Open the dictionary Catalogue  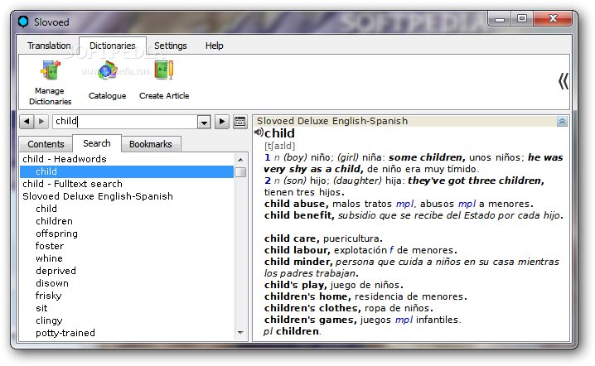click(x=108, y=80)
